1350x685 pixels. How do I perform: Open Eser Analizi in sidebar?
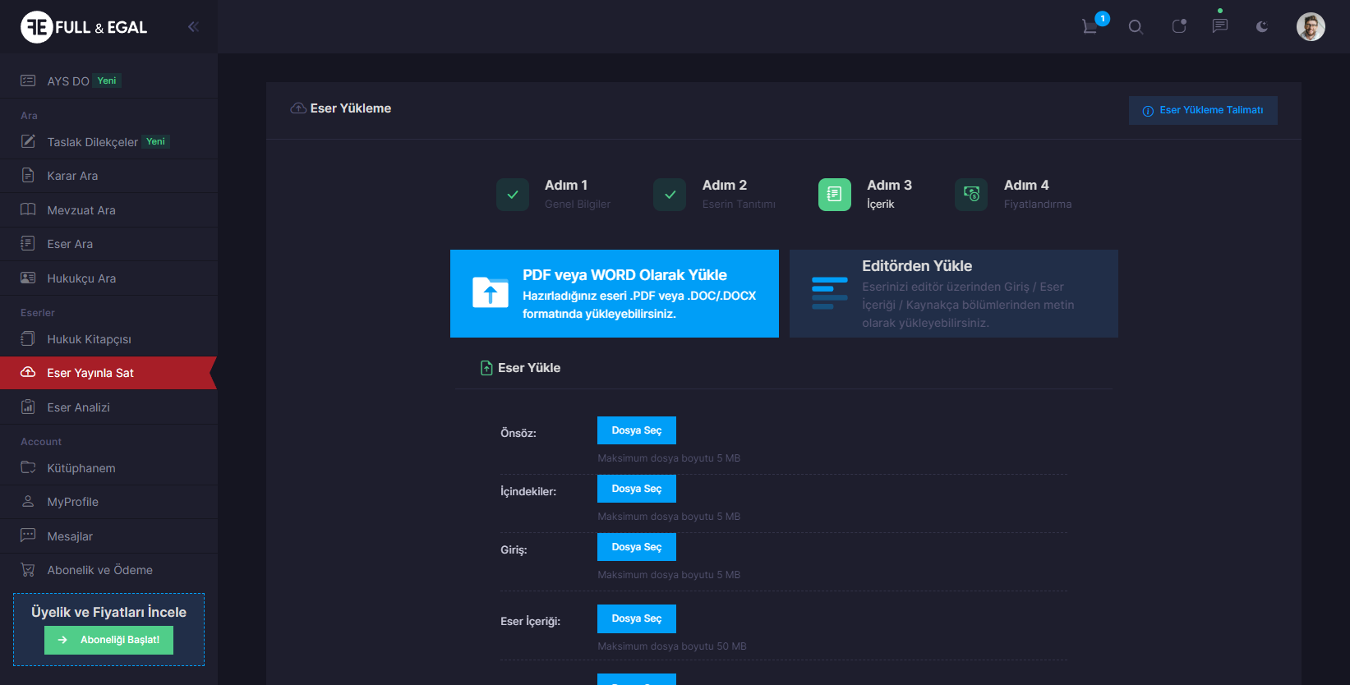(78, 407)
